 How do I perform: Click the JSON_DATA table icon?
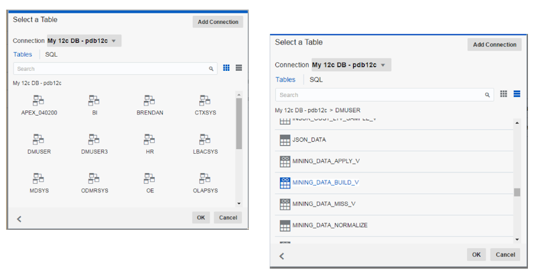coord(285,140)
